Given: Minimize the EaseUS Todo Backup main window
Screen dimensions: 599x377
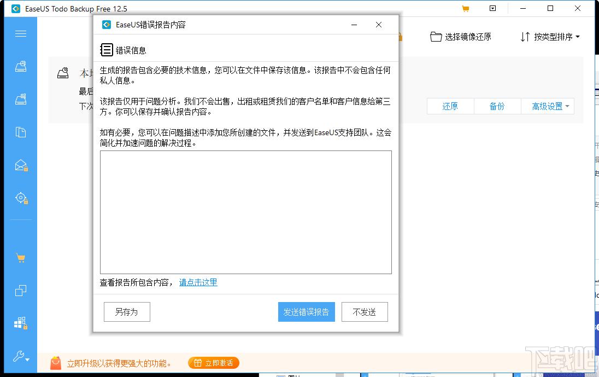Looking at the screenshot, I should (x=523, y=8).
